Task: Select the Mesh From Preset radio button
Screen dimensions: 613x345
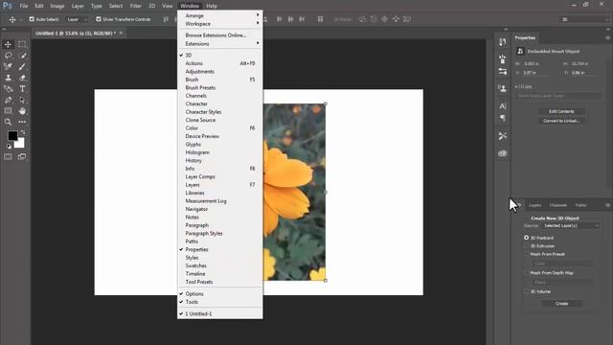Action: 526,254
